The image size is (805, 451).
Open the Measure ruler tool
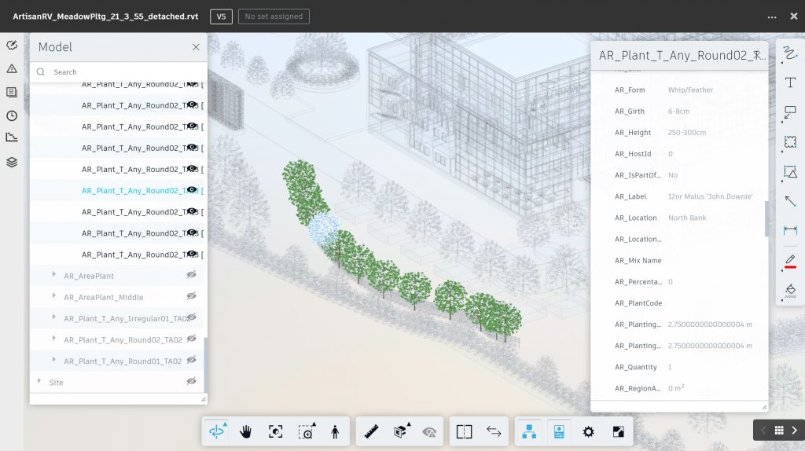(x=371, y=431)
